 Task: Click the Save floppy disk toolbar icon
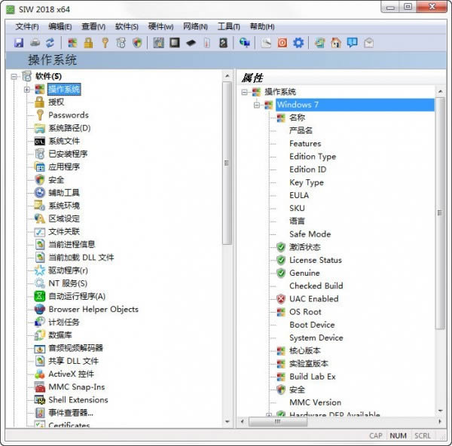(19, 43)
